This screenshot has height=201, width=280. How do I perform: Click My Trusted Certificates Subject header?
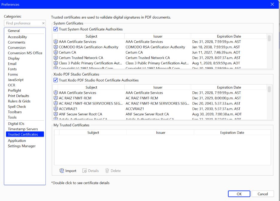click(93, 133)
